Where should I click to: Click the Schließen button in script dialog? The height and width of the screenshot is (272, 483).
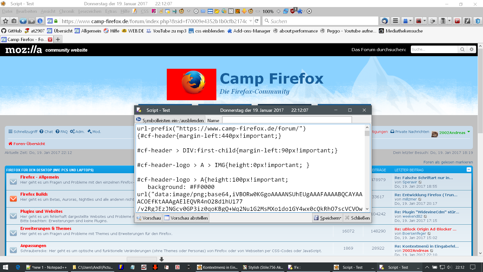[x=357, y=218]
